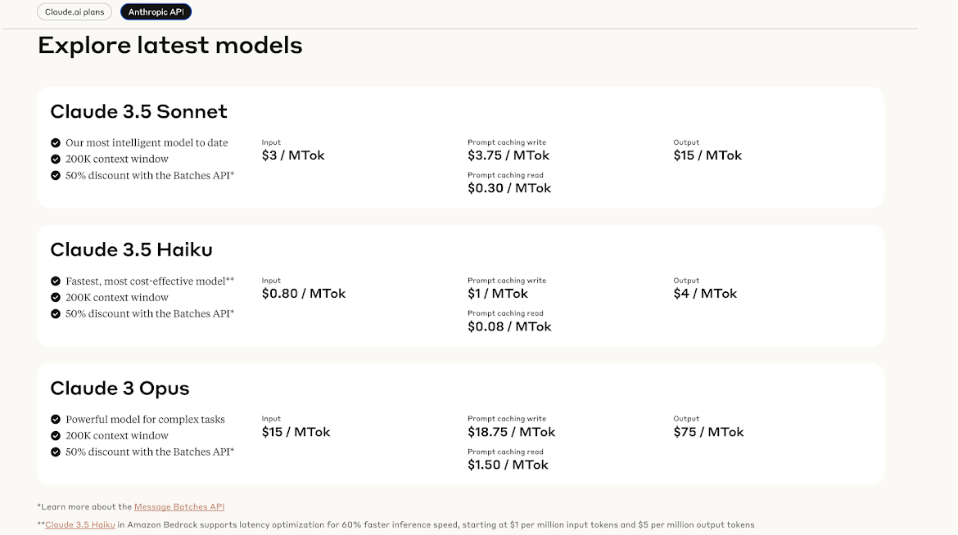Click the Haiku $0.08 / MTok caching read price
Viewport: 958px width, 535px height.
509,326
